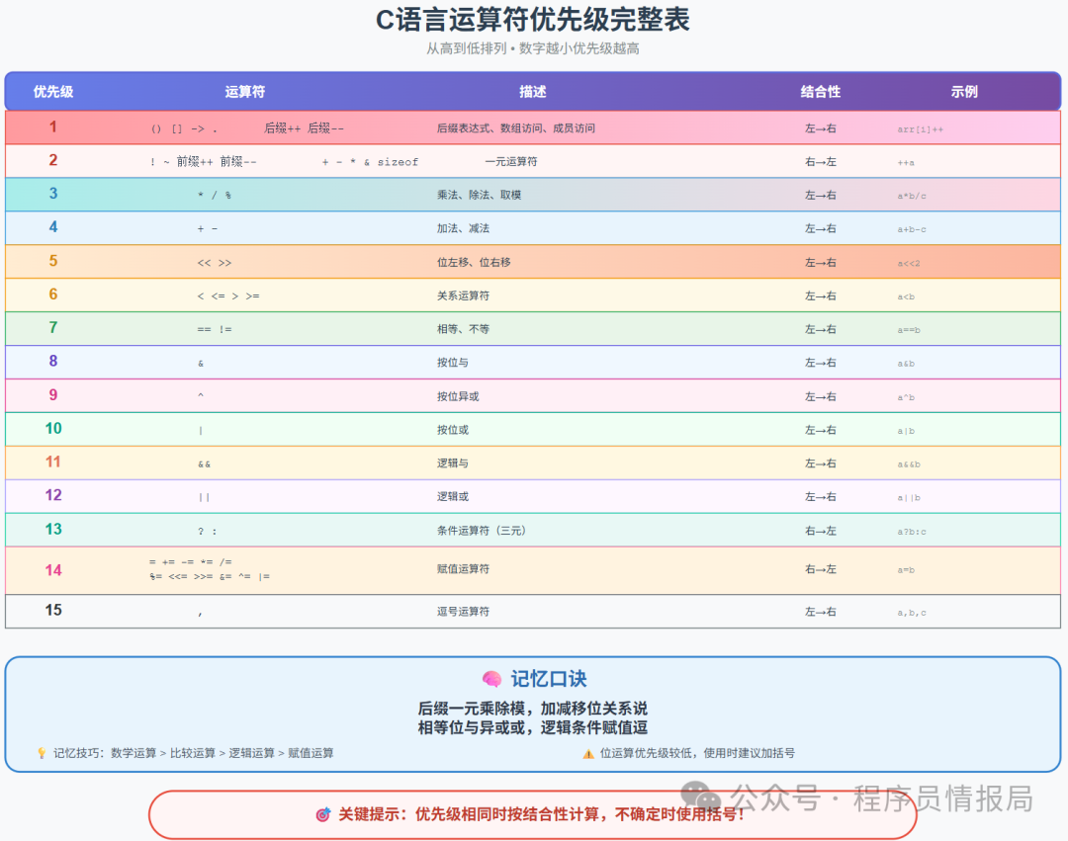Click the 结合性 column header
The height and width of the screenshot is (841, 1068).
click(x=820, y=92)
